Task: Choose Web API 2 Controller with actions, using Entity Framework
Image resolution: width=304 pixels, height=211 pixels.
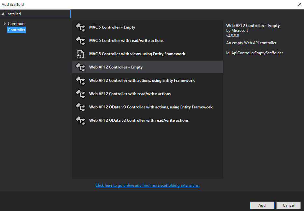Action: pos(147,81)
